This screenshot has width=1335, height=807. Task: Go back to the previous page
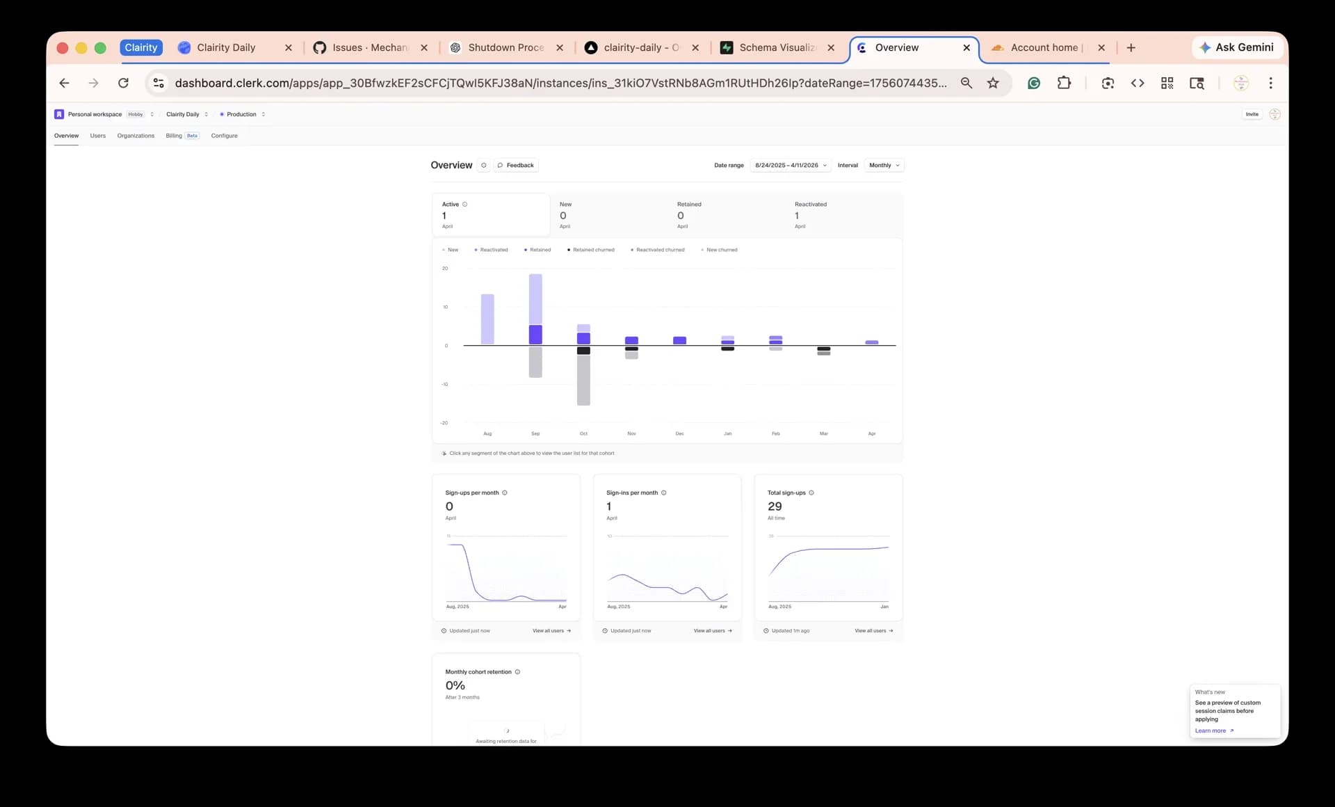[64, 83]
